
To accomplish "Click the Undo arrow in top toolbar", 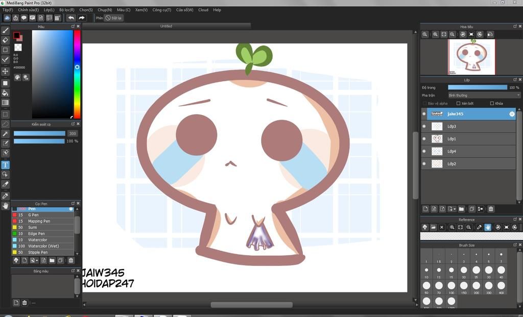I will [71, 18].
